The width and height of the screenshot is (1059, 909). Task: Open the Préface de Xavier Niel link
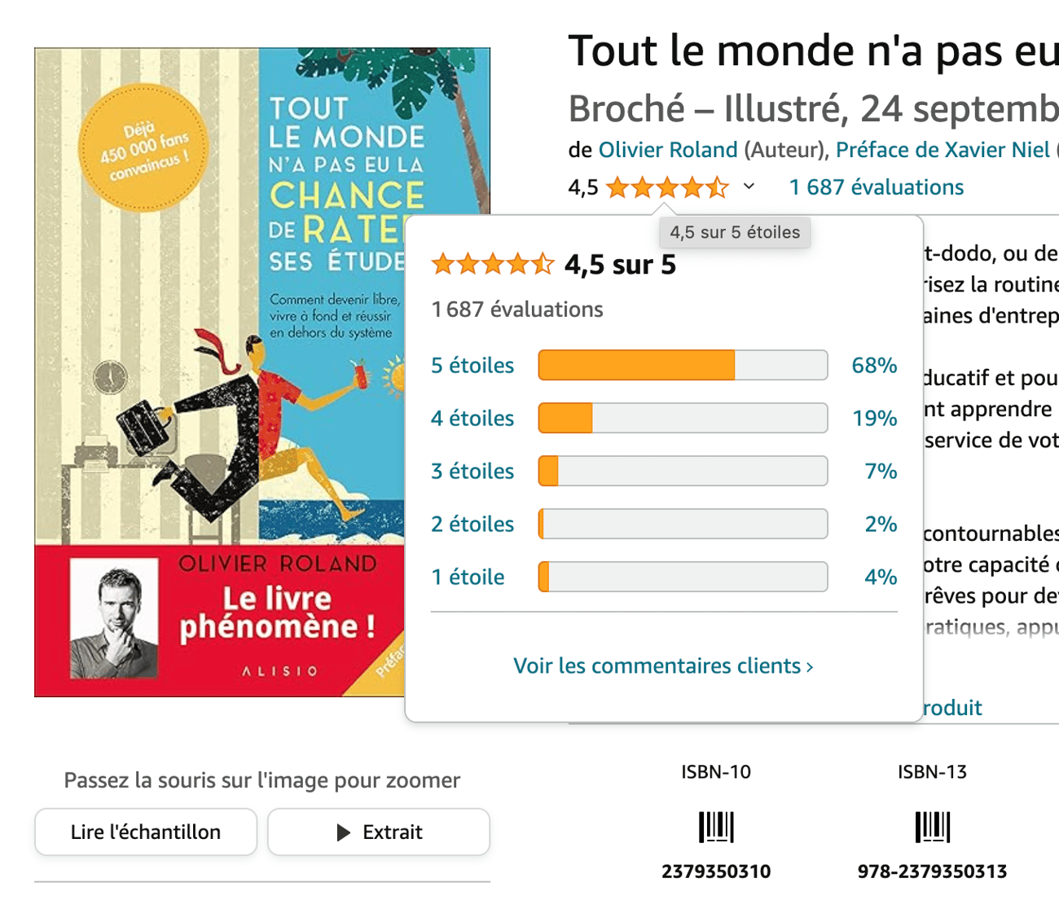[943, 150]
